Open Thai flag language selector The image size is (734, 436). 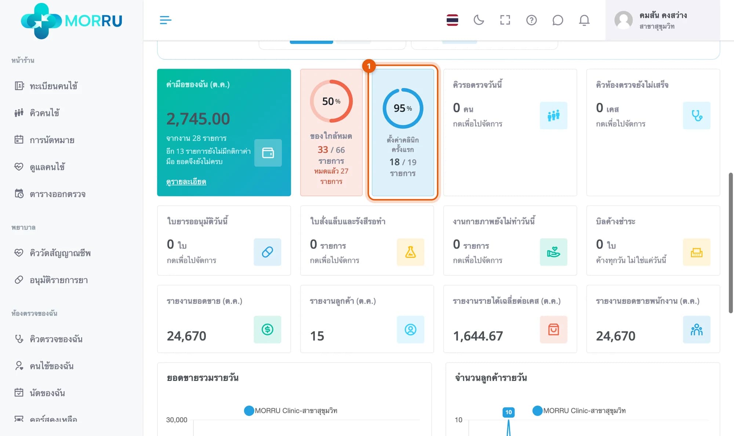(x=452, y=20)
